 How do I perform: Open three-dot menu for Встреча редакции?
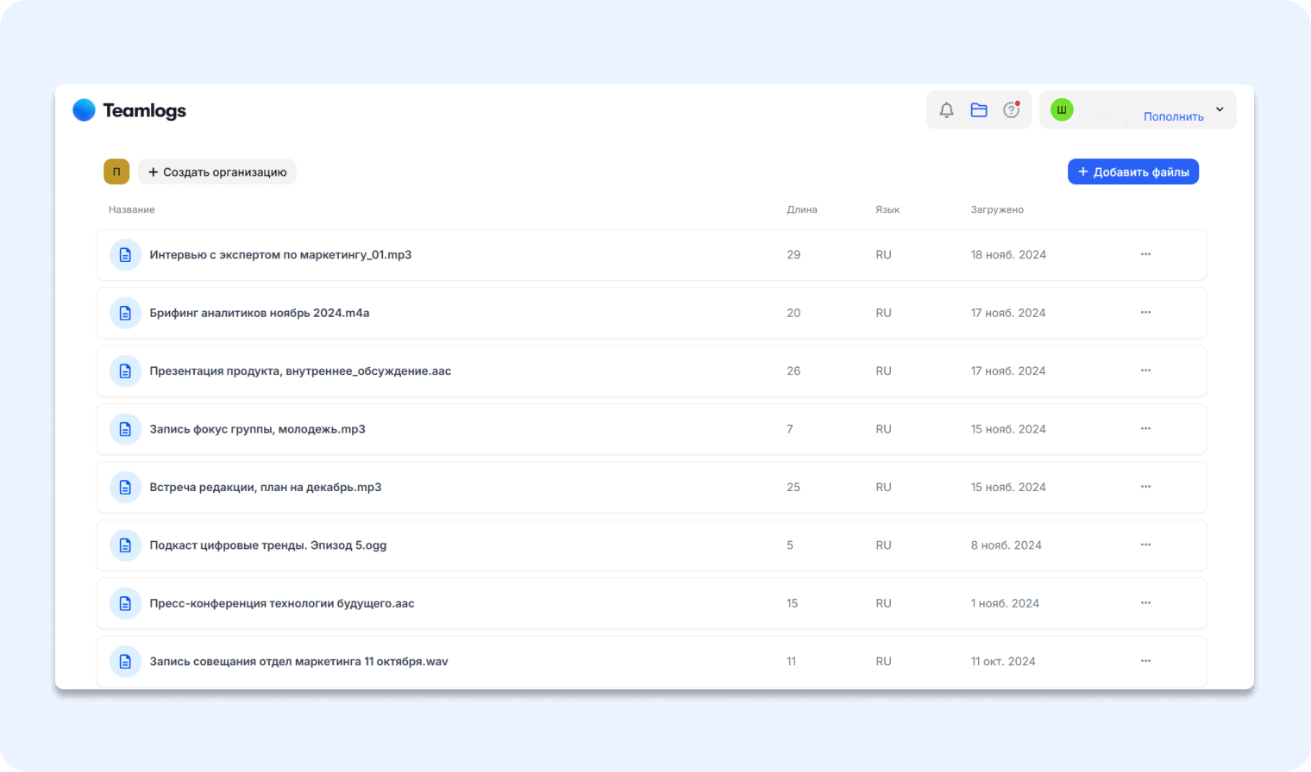[1145, 487]
